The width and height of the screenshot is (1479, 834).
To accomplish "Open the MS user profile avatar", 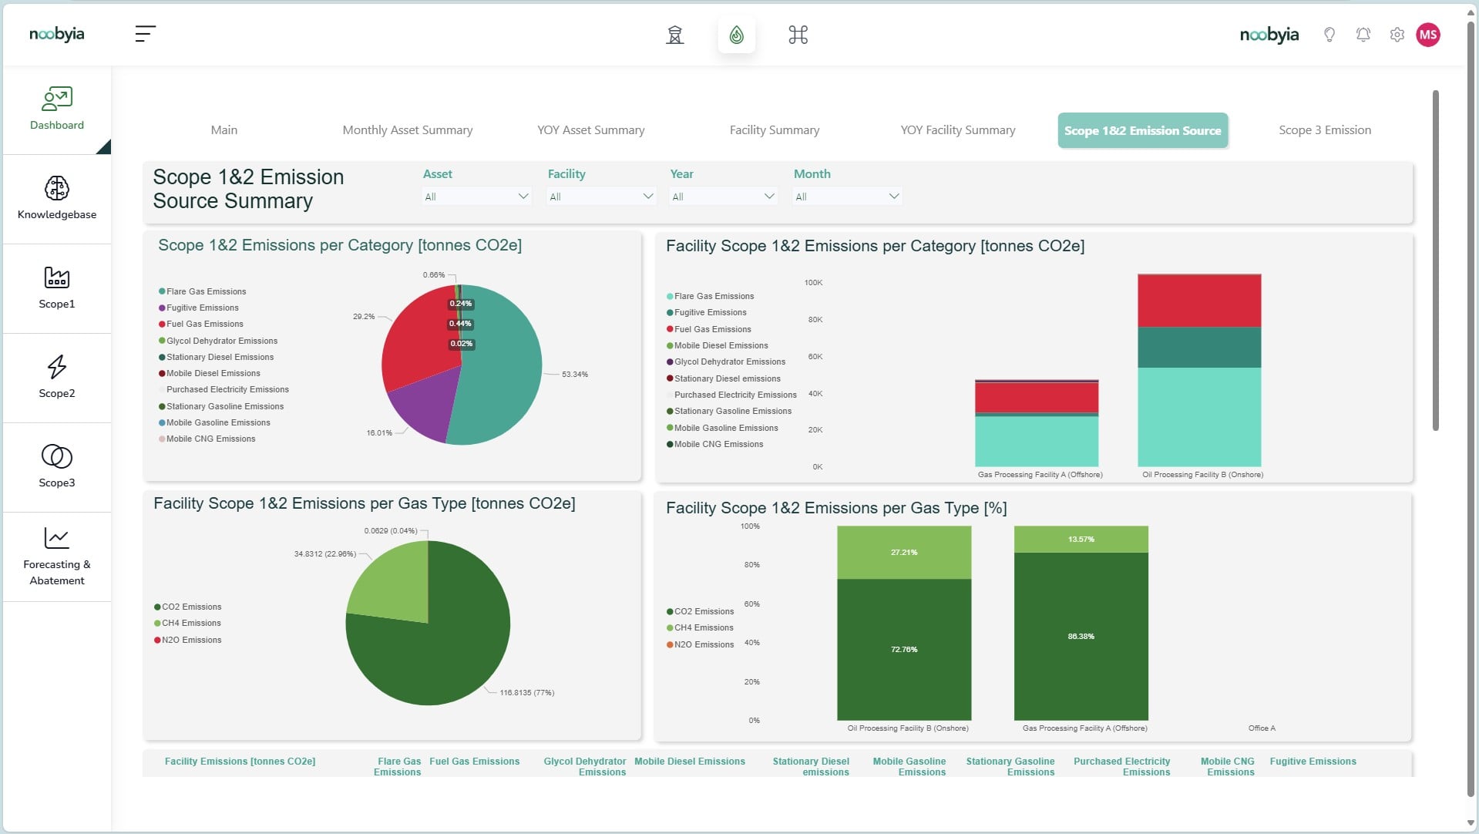I will click(1428, 35).
